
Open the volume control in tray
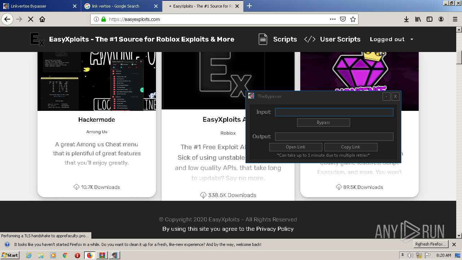pyautogui.click(x=410, y=255)
